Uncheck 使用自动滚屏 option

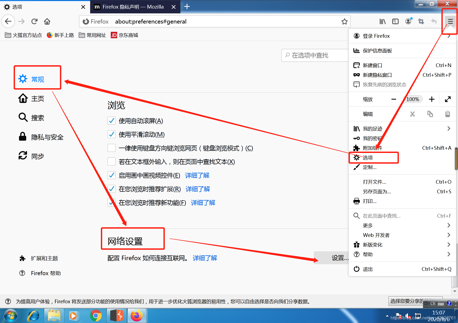click(112, 121)
